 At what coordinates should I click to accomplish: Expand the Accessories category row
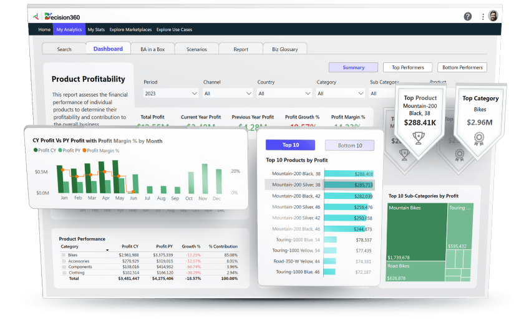(63, 261)
